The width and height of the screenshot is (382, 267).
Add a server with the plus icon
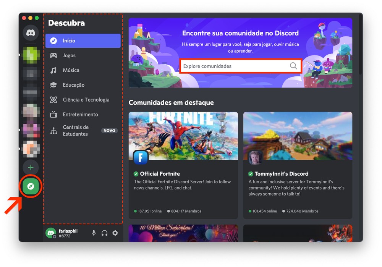pyautogui.click(x=31, y=167)
